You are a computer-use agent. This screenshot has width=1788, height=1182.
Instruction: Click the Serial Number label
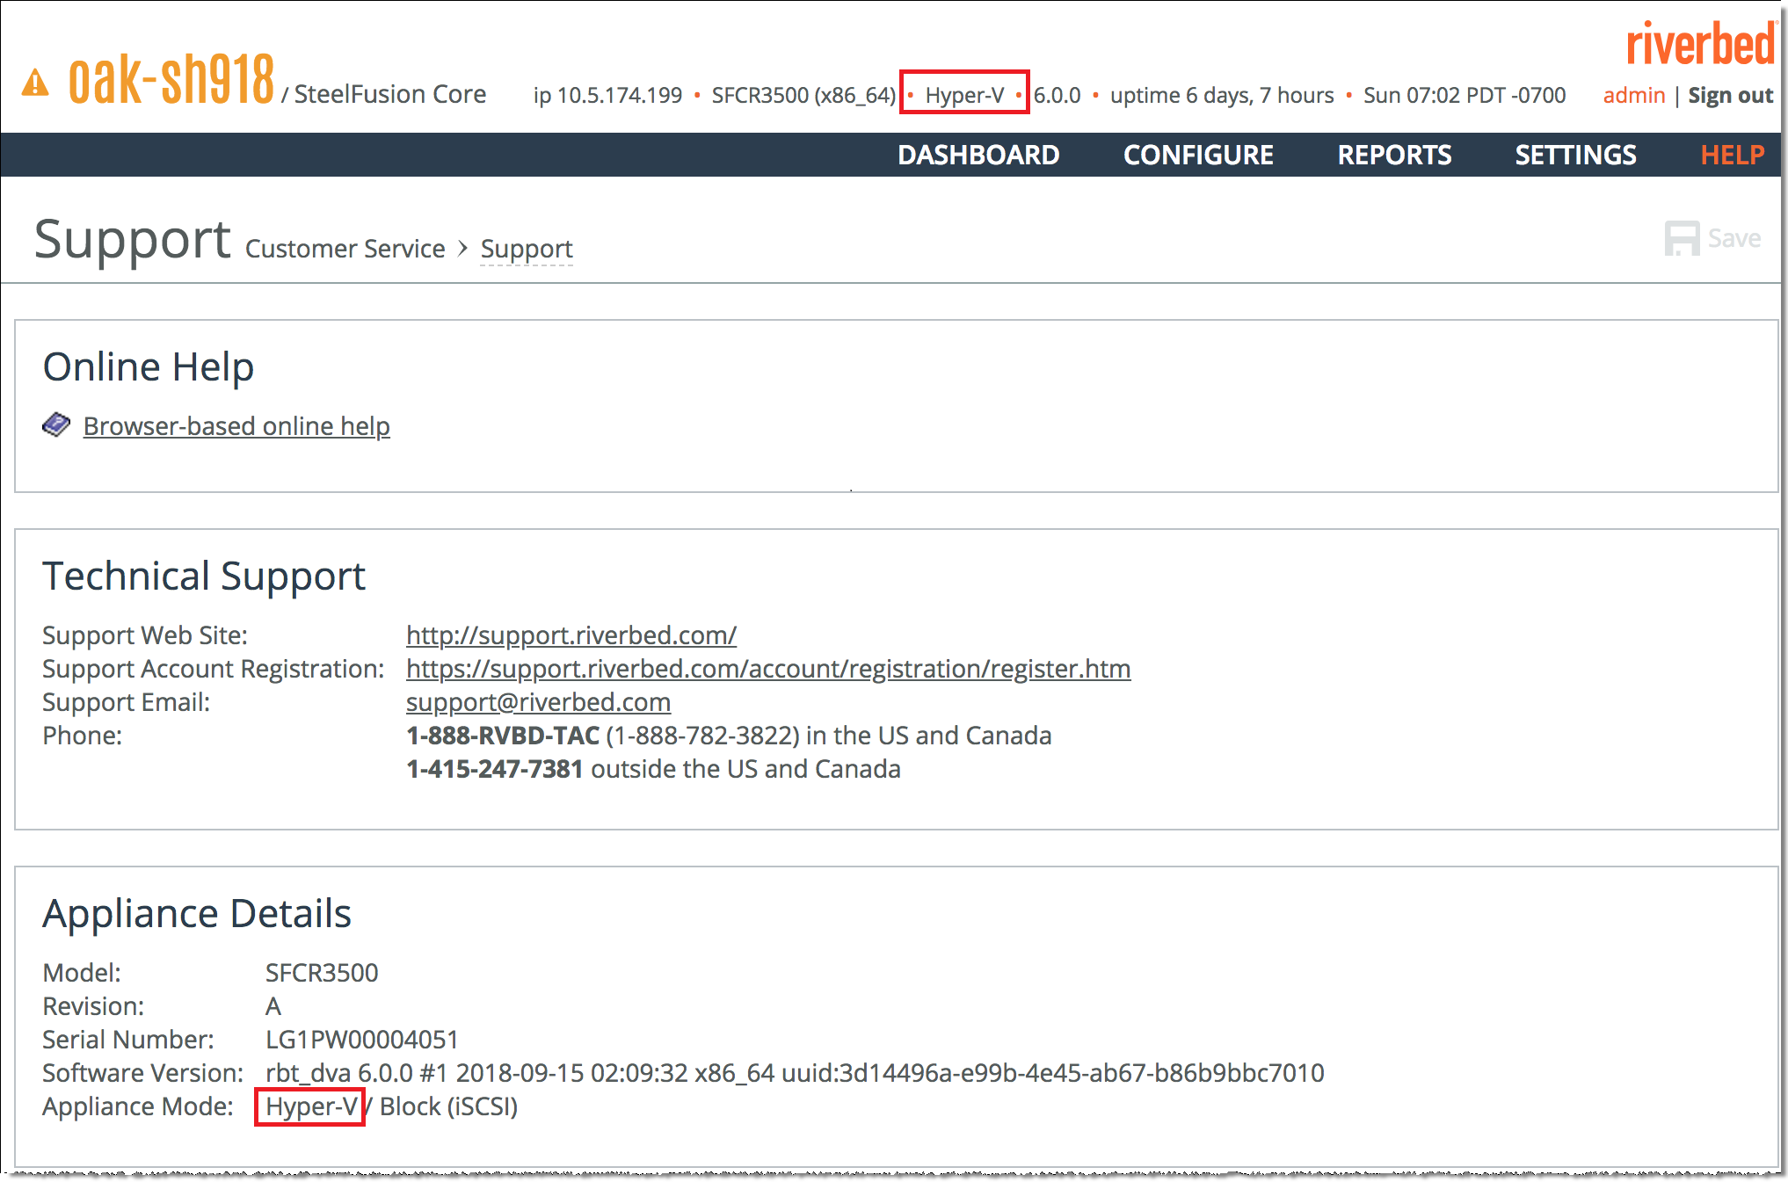pos(128,1039)
